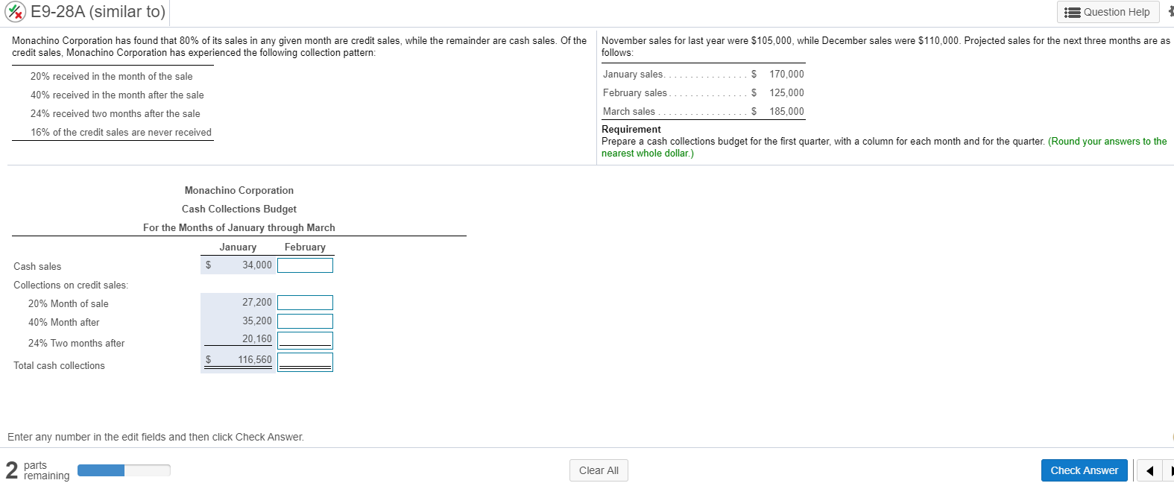Viewport: 1174px width, 486px height.
Task: Select the February Cash sales input field
Action: 305,265
